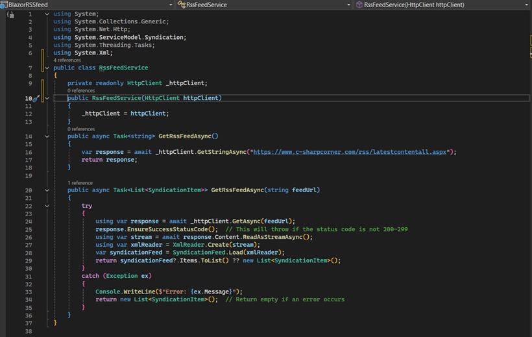
Task: Click the comment about status code 200-299
Action: coord(317,229)
